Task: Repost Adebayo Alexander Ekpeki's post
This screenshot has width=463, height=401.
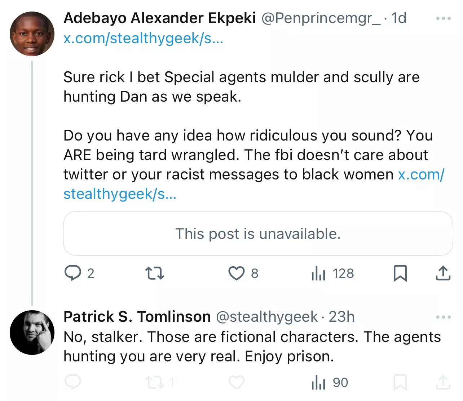Action: 155,273
